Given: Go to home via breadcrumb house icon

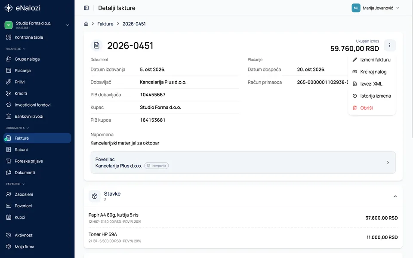Looking at the screenshot, I should 86,24.
